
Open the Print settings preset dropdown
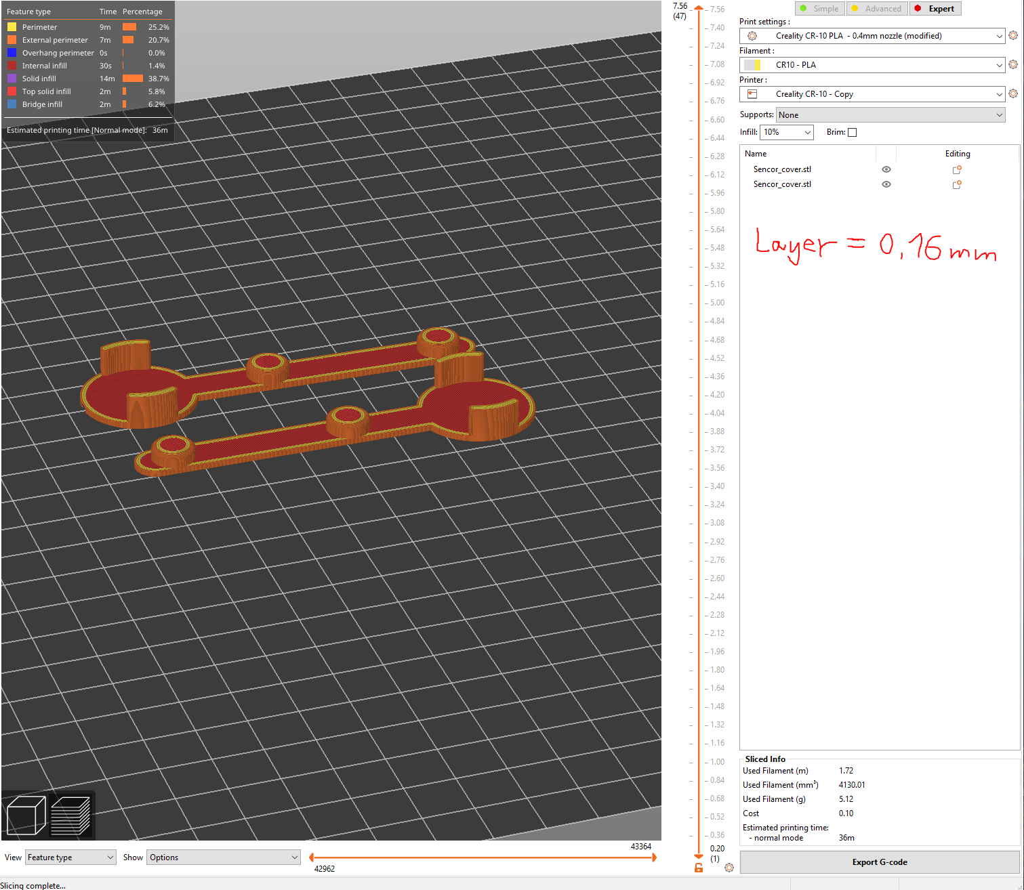pyautogui.click(x=872, y=36)
